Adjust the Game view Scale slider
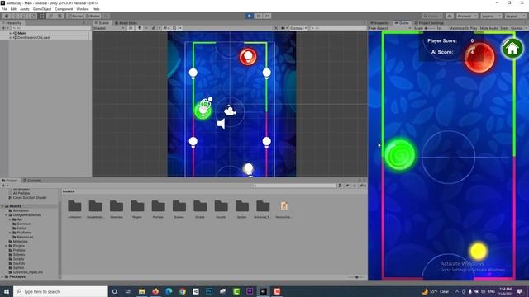Image resolution: width=529 pixels, height=297 pixels. (431, 28)
